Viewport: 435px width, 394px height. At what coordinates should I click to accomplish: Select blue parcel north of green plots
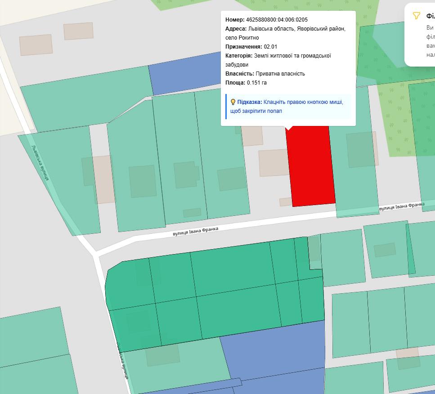coord(186,74)
